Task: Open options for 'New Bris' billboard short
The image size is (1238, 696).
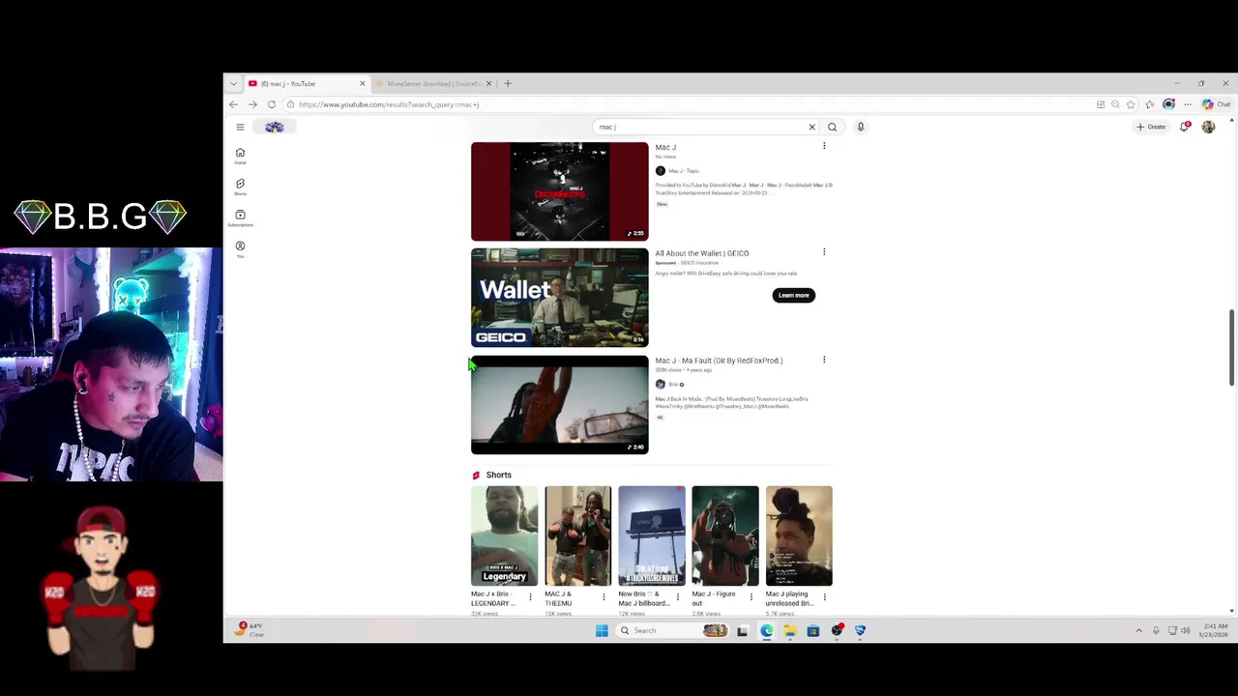Action: (x=677, y=597)
